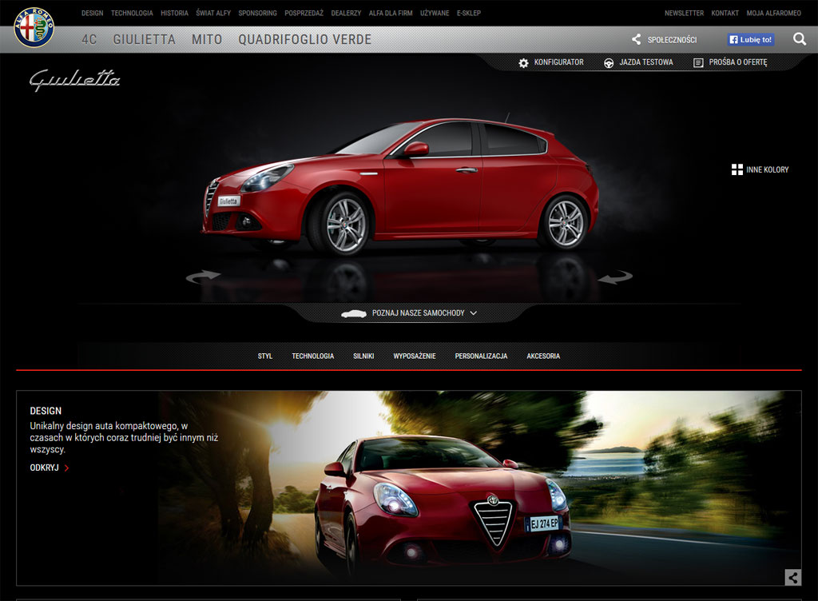
Task: Select the 4C model tab
Action: pyautogui.click(x=89, y=40)
